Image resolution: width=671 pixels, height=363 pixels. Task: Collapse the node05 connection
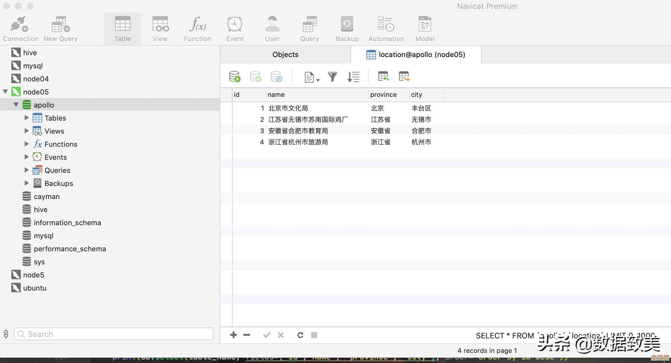pos(5,91)
